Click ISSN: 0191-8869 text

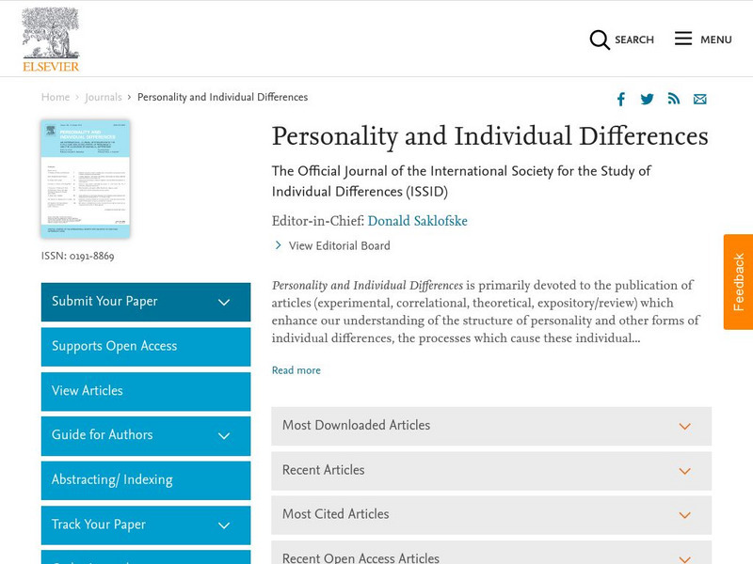click(78, 256)
